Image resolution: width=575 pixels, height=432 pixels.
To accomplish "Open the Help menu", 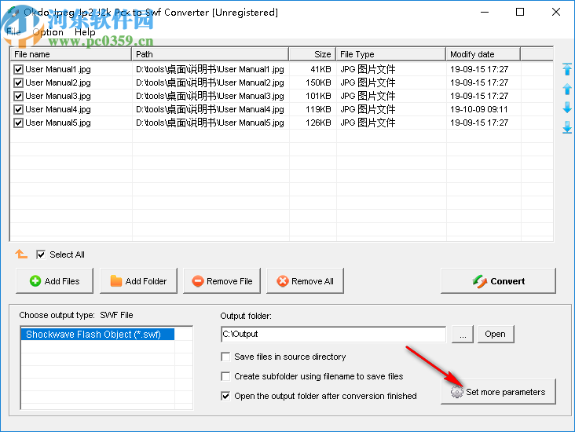I will [x=85, y=32].
